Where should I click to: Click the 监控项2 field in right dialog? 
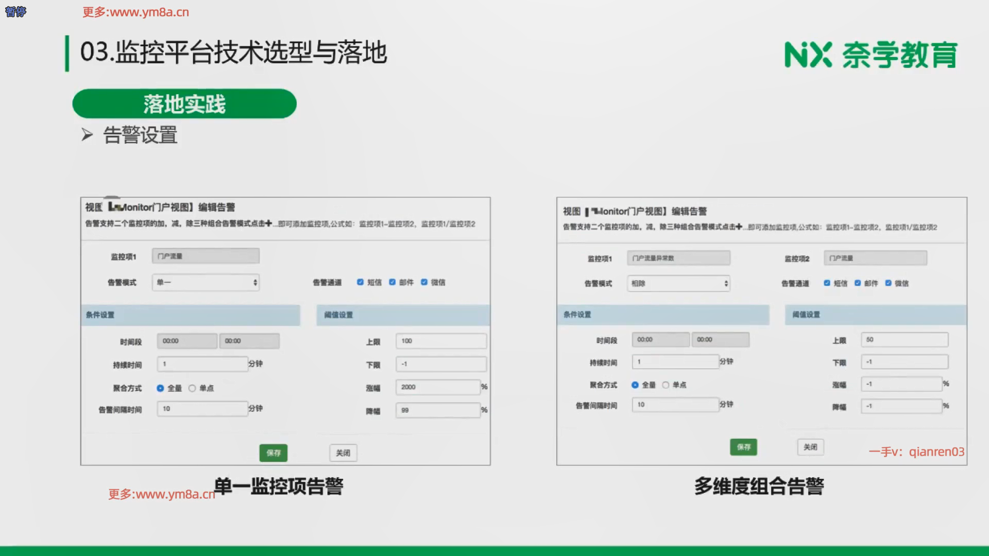point(875,258)
